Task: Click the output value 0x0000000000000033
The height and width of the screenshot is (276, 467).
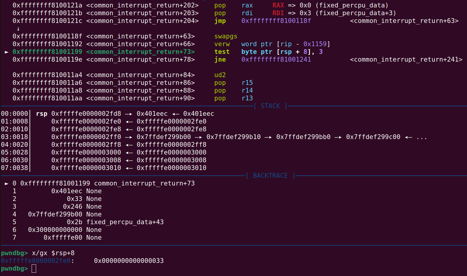Action: point(129,261)
